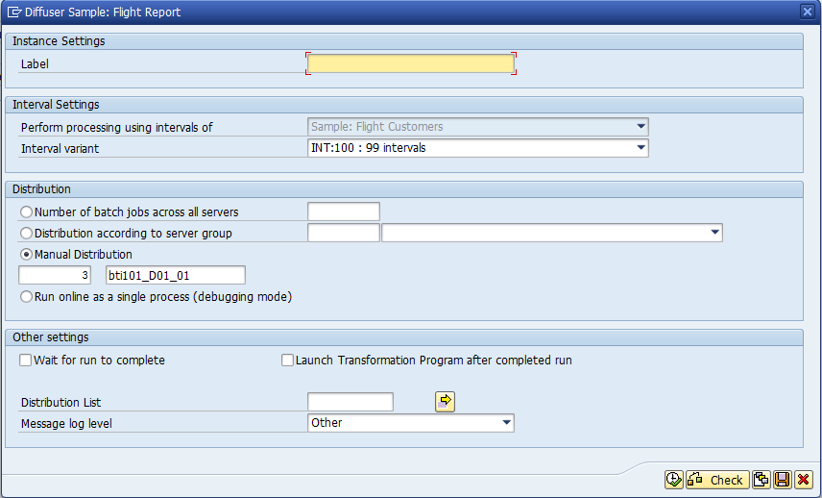The height and width of the screenshot is (498, 822).
Task: Click the execute (clock with checkmark) icon
Action: click(674, 480)
